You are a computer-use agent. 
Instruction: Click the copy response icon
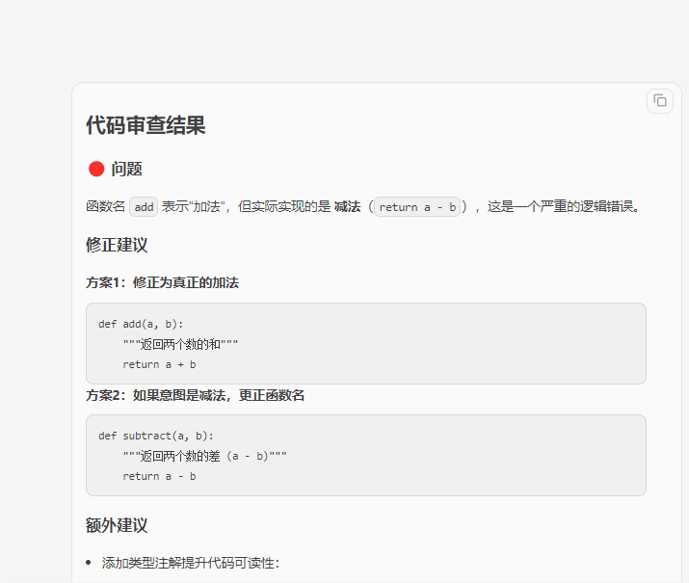[659, 101]
